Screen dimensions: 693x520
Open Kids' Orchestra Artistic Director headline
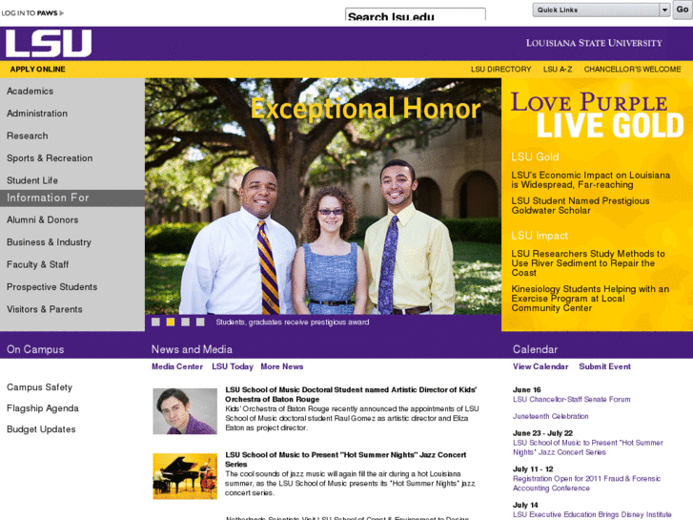point(351,394)
